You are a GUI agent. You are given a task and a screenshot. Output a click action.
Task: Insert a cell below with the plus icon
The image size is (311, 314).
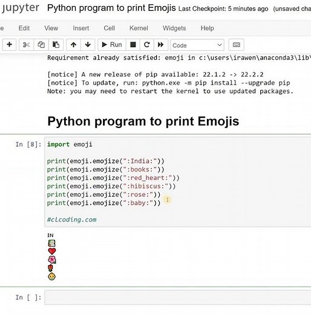(9, 45)
